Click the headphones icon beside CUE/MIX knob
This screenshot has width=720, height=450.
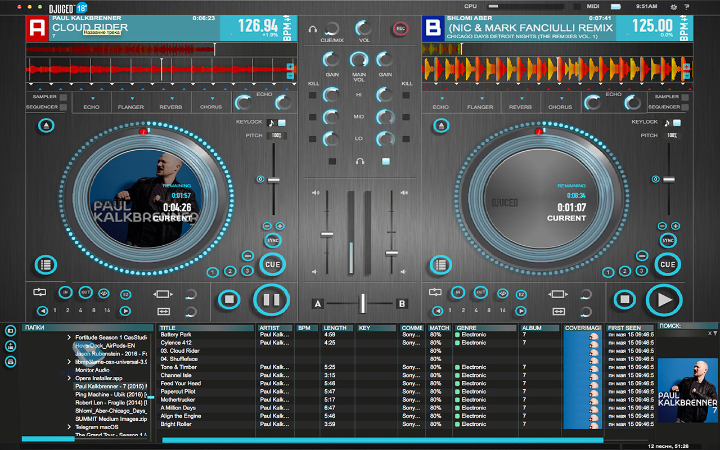pos(313,29)
